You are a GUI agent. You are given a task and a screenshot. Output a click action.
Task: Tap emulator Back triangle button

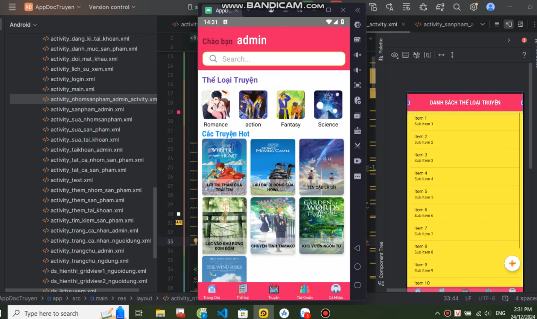pyautogui.click(x=357, y=248)
